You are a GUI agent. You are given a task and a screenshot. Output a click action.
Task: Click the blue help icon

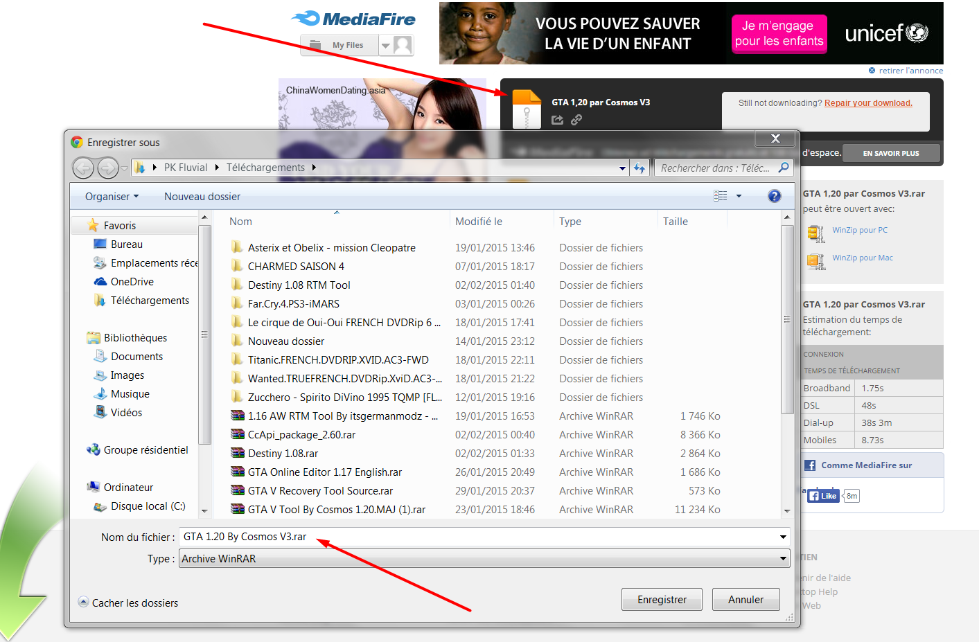775,196
